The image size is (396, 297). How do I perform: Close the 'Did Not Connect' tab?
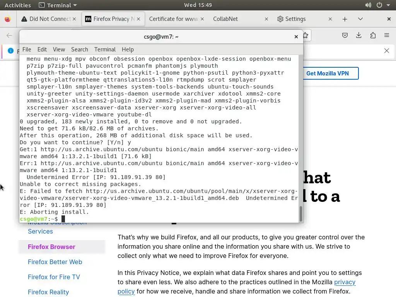click(74, 19)
